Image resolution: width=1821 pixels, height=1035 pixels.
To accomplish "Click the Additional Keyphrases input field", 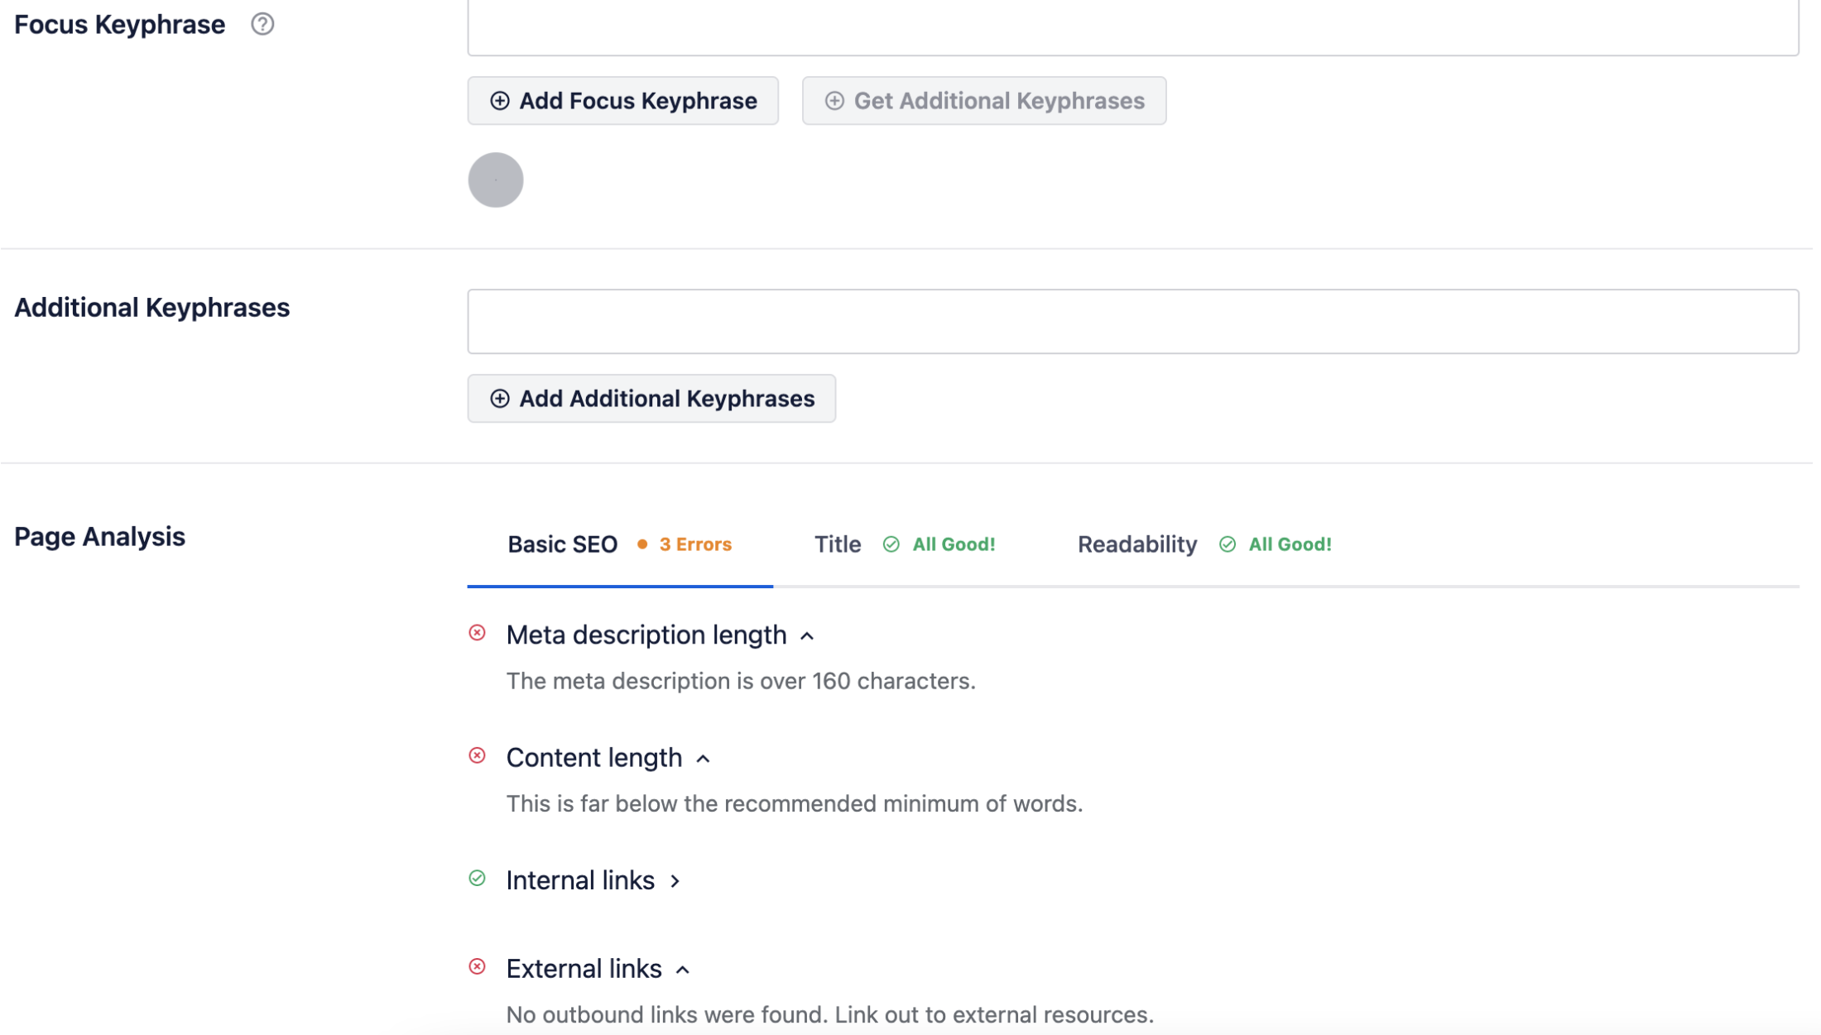I will 1132,321.
